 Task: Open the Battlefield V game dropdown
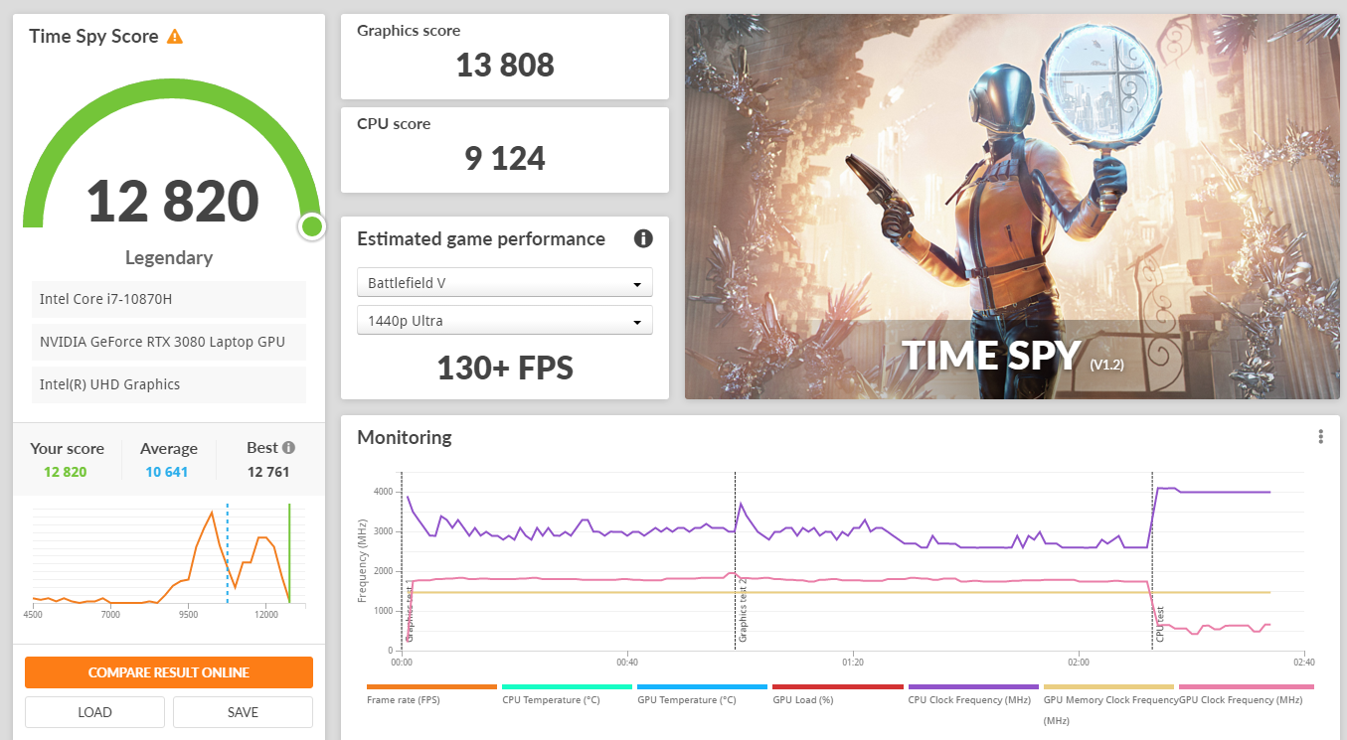pos(505,282)
